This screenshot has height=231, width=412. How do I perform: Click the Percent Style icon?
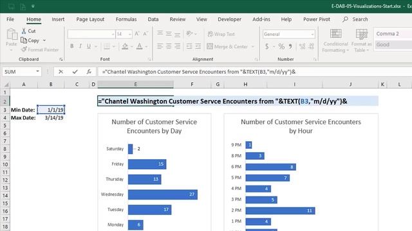[x=281, y=46]
